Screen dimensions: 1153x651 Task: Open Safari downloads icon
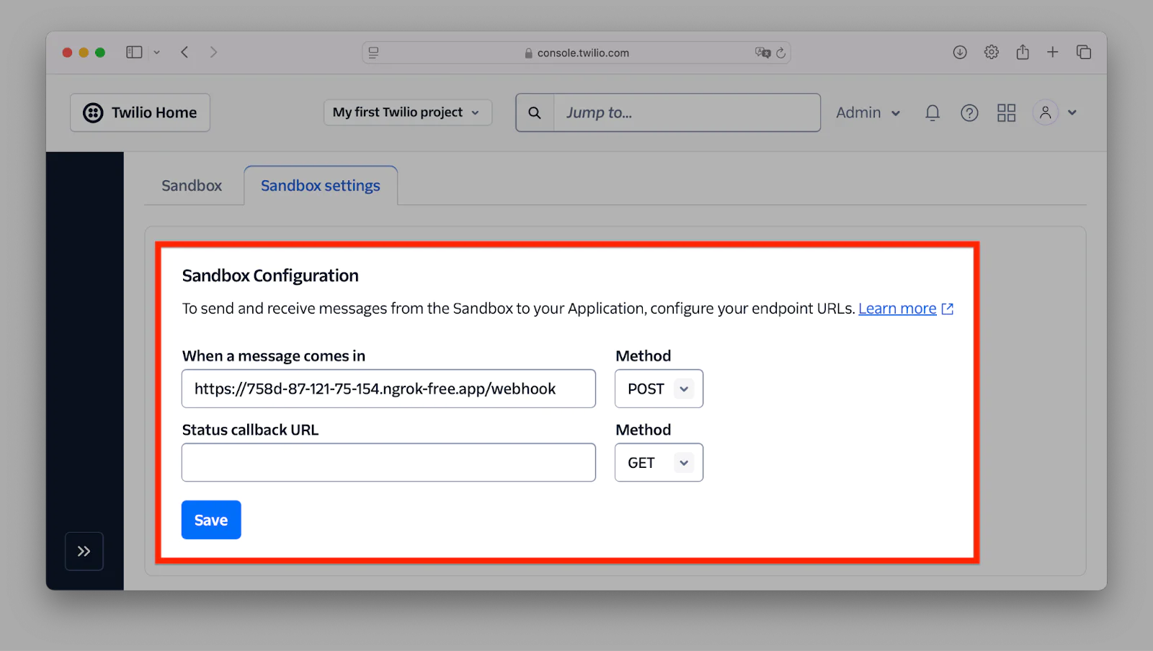tap(960, 52)
